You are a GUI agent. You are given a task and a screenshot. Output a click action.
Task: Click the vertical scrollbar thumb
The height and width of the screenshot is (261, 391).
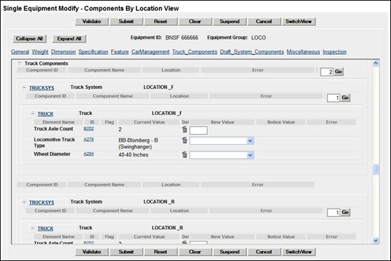point(376,170)
